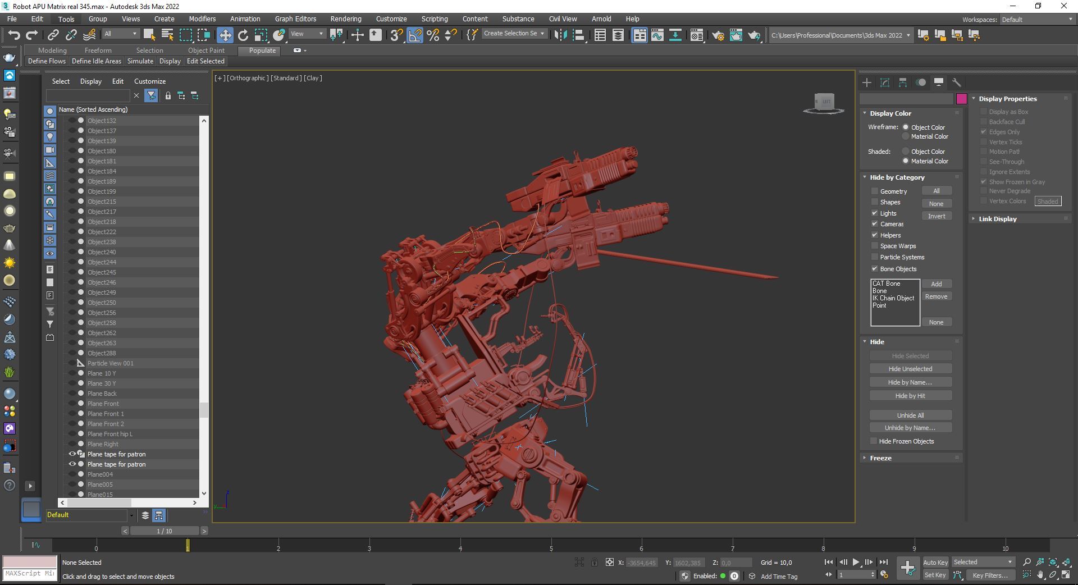This screenshot has height=585, width=1078.
Task: Select the Rotate tool in the main toolbar
Action: (x=243, y=35)
